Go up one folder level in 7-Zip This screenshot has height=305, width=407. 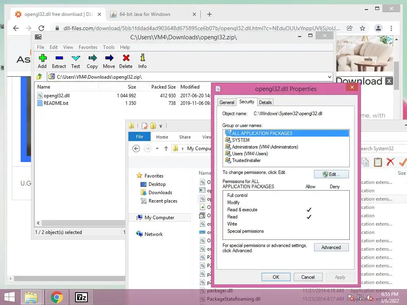click(x=39, y=77)
